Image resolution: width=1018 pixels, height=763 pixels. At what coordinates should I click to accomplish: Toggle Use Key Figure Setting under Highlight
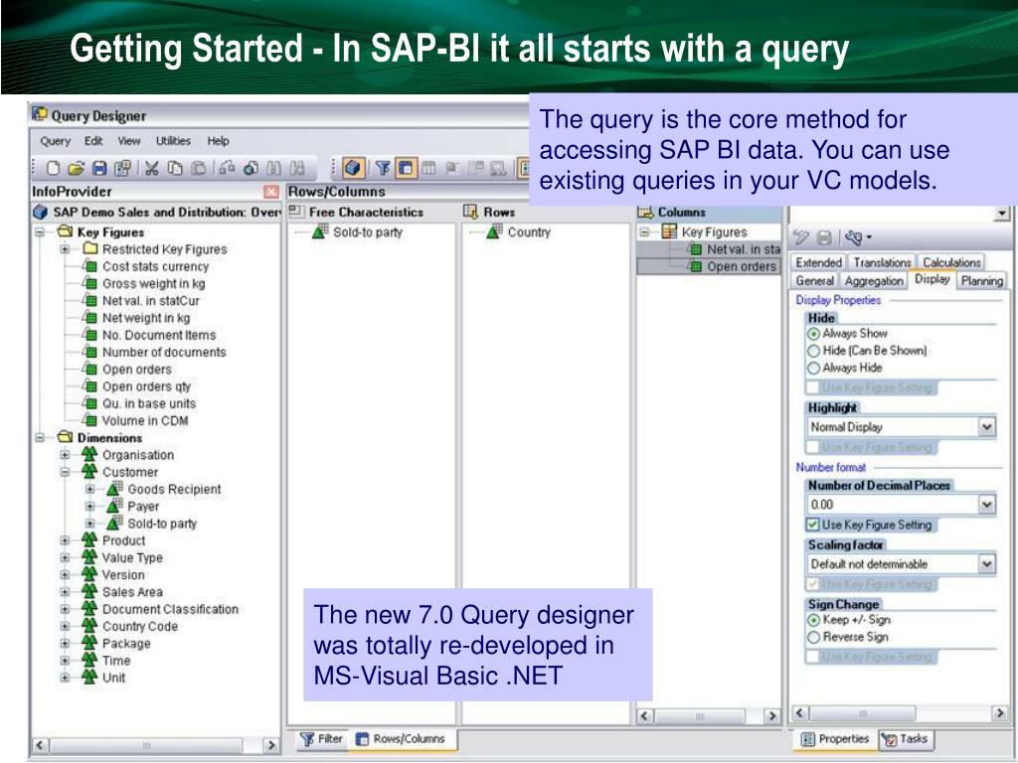pyautogui.click(x=813, y=447)
